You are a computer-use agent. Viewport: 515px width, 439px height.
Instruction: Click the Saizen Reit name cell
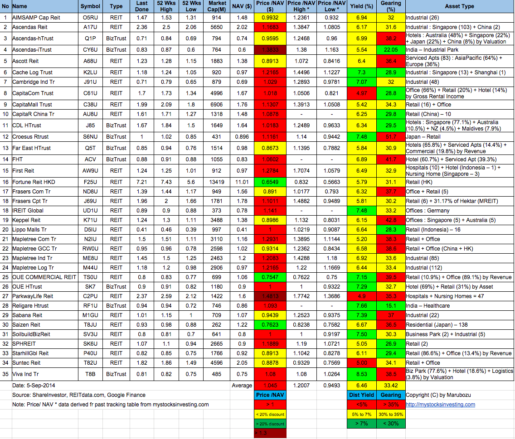click(x=45, y=325)
